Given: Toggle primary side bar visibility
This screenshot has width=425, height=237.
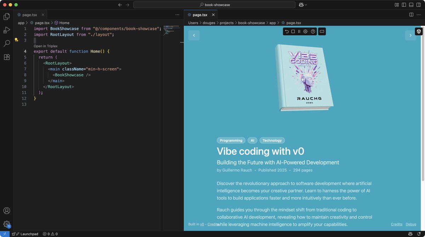Looking at the screenshot, I should click(403, 5).
